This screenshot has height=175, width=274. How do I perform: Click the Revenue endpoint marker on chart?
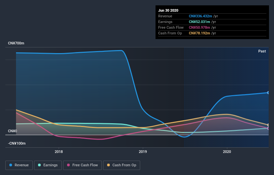[x=268, y=93]
